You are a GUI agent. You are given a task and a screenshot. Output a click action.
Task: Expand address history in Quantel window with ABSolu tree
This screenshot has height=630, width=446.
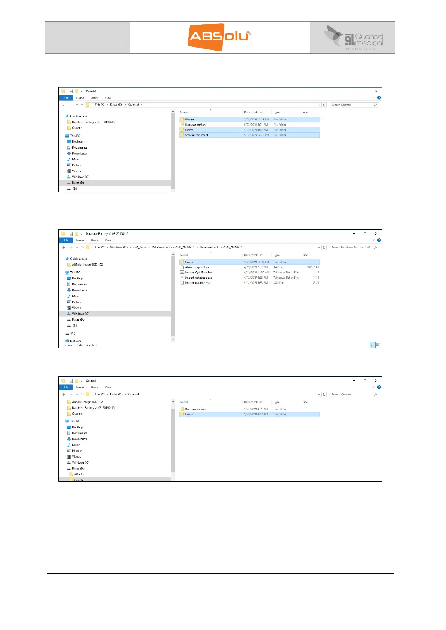click(319, 394)
